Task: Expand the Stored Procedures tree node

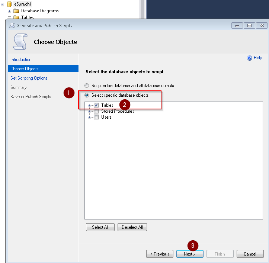Action: coord(89,111)
